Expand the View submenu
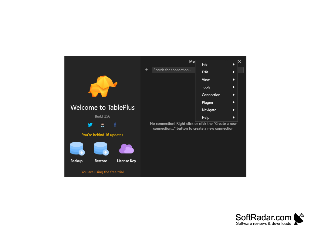 click(216, 80)
